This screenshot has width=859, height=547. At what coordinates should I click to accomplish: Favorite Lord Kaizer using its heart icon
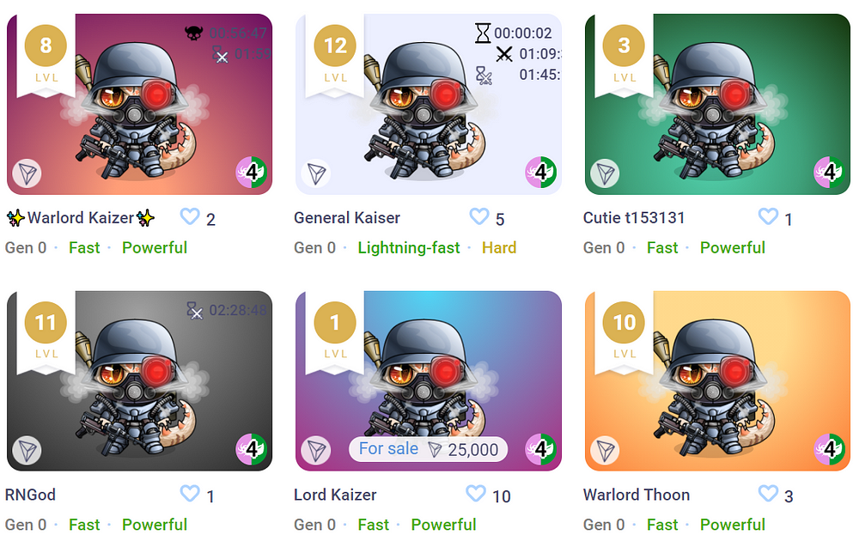point(476,494)
